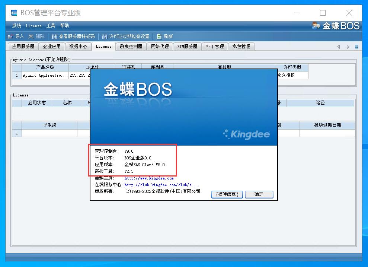Open the License menu in the menu bar
Screen dimensions: 368x267
pos(33,26)
